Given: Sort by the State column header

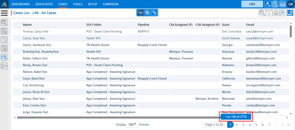Looking at the screenshot, I should pos(226,25).
